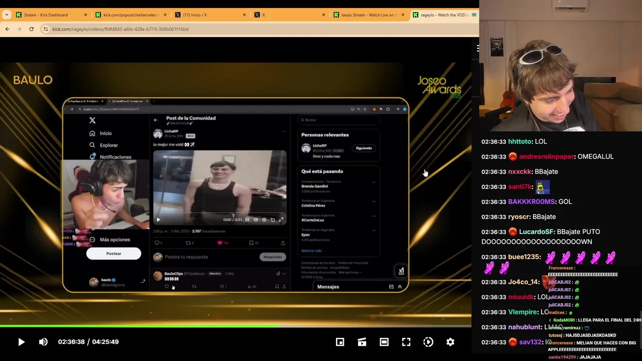Close the kick.com/popout tab

pos(165,15)
